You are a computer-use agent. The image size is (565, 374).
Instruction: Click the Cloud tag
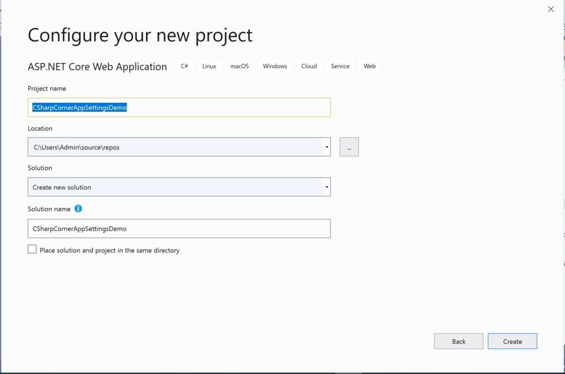pyautogui.click(x=309, y=66)
